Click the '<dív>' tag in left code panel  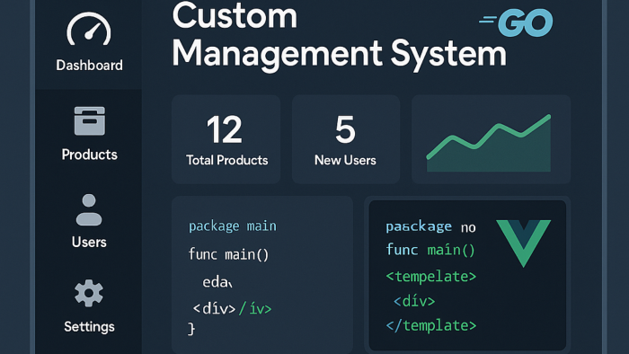[214, 309]
